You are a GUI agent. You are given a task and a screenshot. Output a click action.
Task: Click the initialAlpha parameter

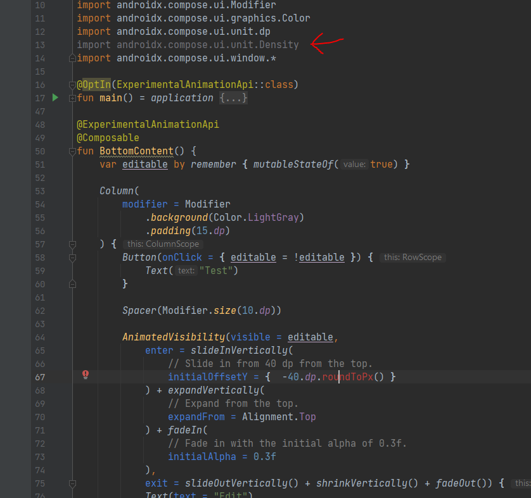(x=202, y=457)
